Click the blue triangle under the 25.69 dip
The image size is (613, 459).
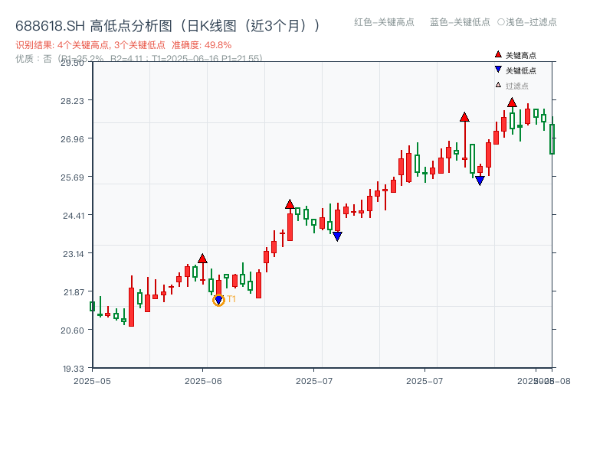click(x=478, y=181)
